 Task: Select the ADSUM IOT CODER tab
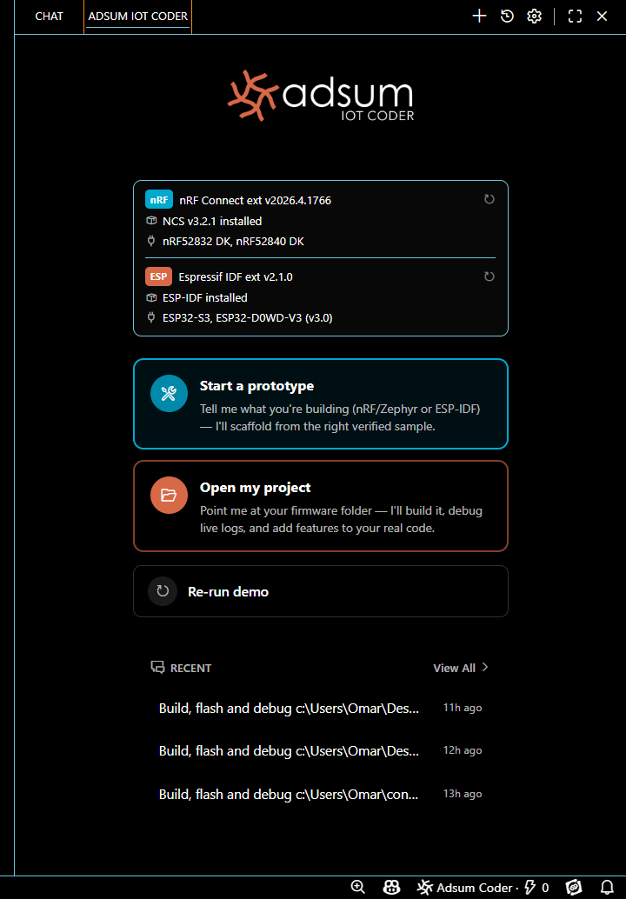pyautogui.click(x=137, y=16)
